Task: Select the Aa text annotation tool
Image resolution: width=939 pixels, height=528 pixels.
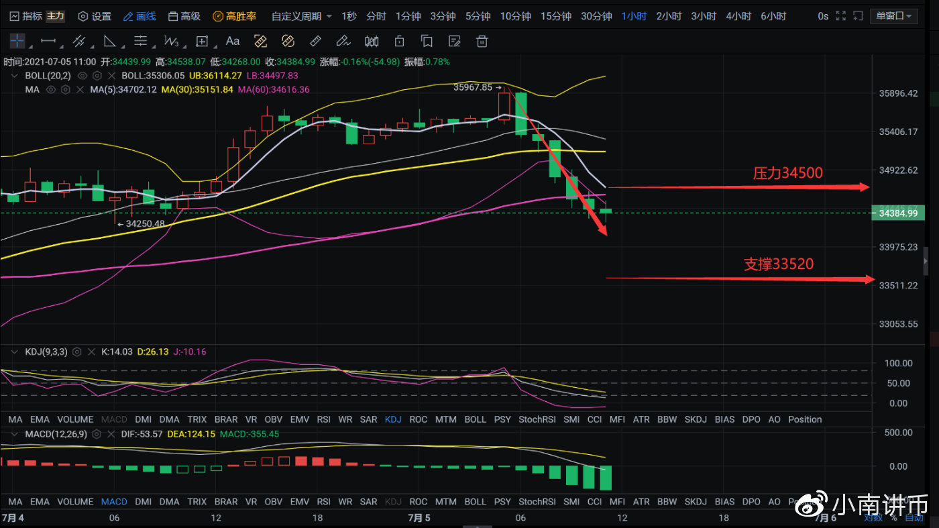Action: (233, 41)
